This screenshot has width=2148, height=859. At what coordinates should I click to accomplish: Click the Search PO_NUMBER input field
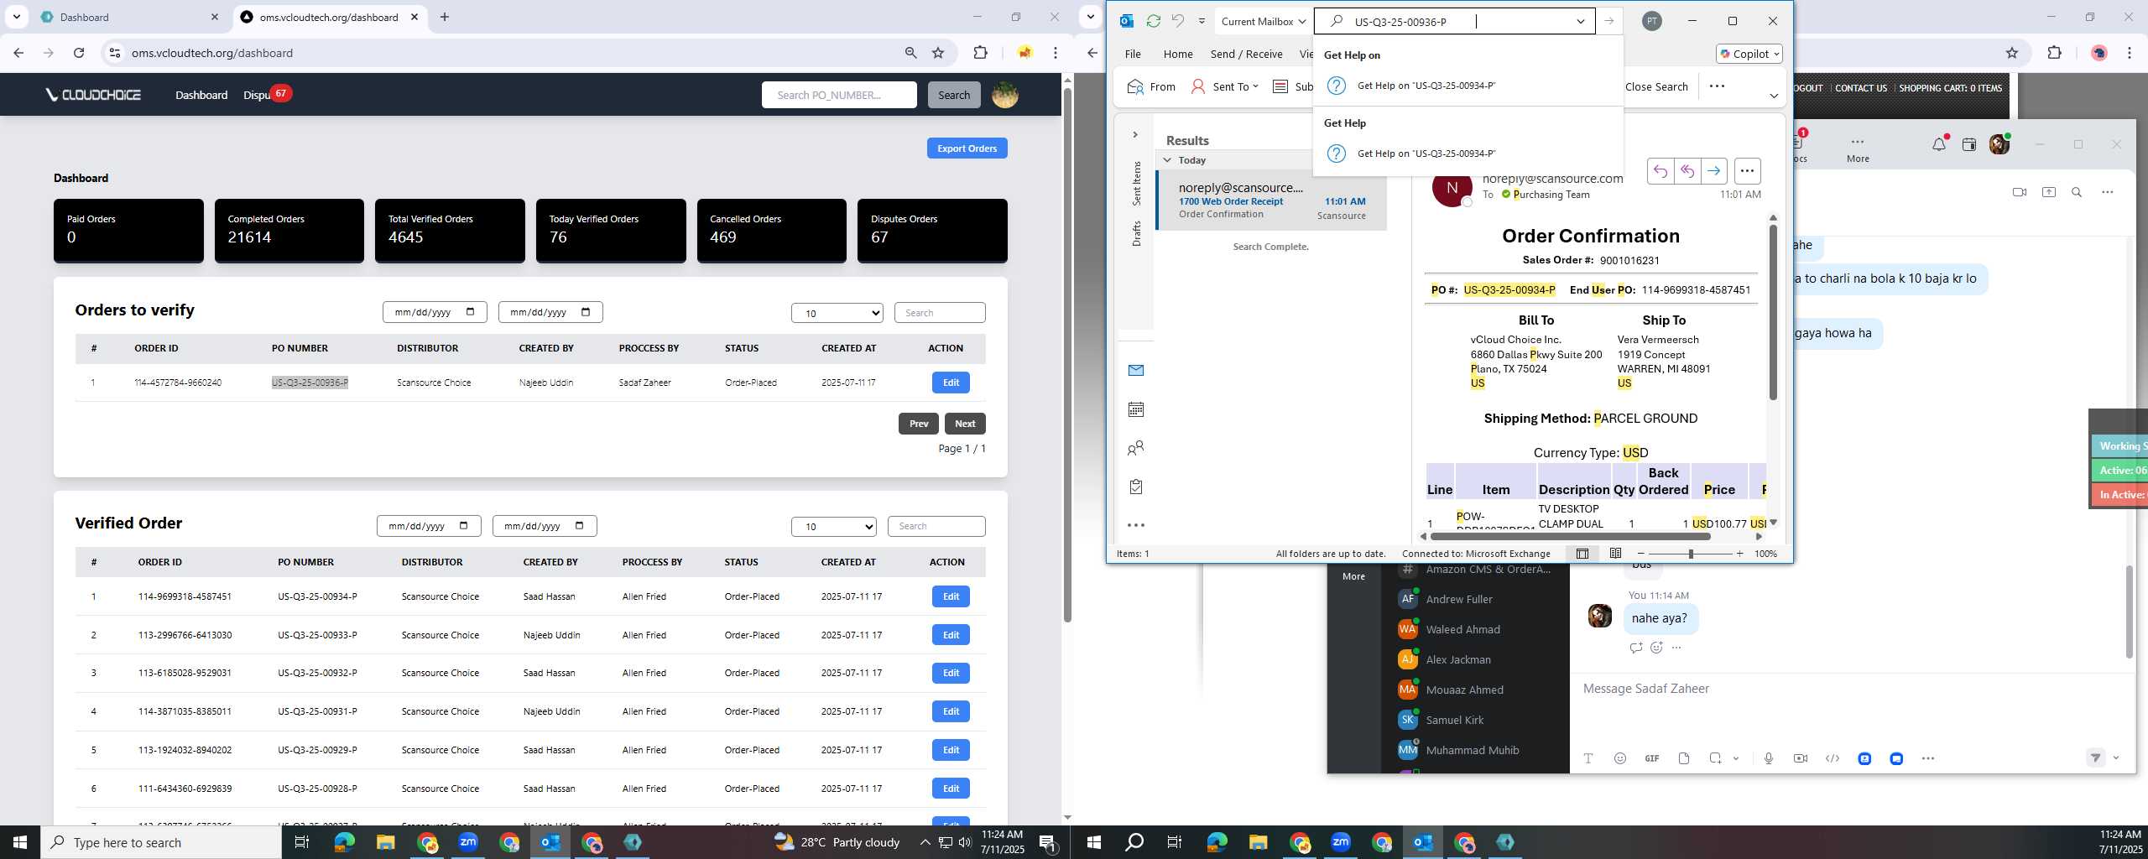pos(839,95)
